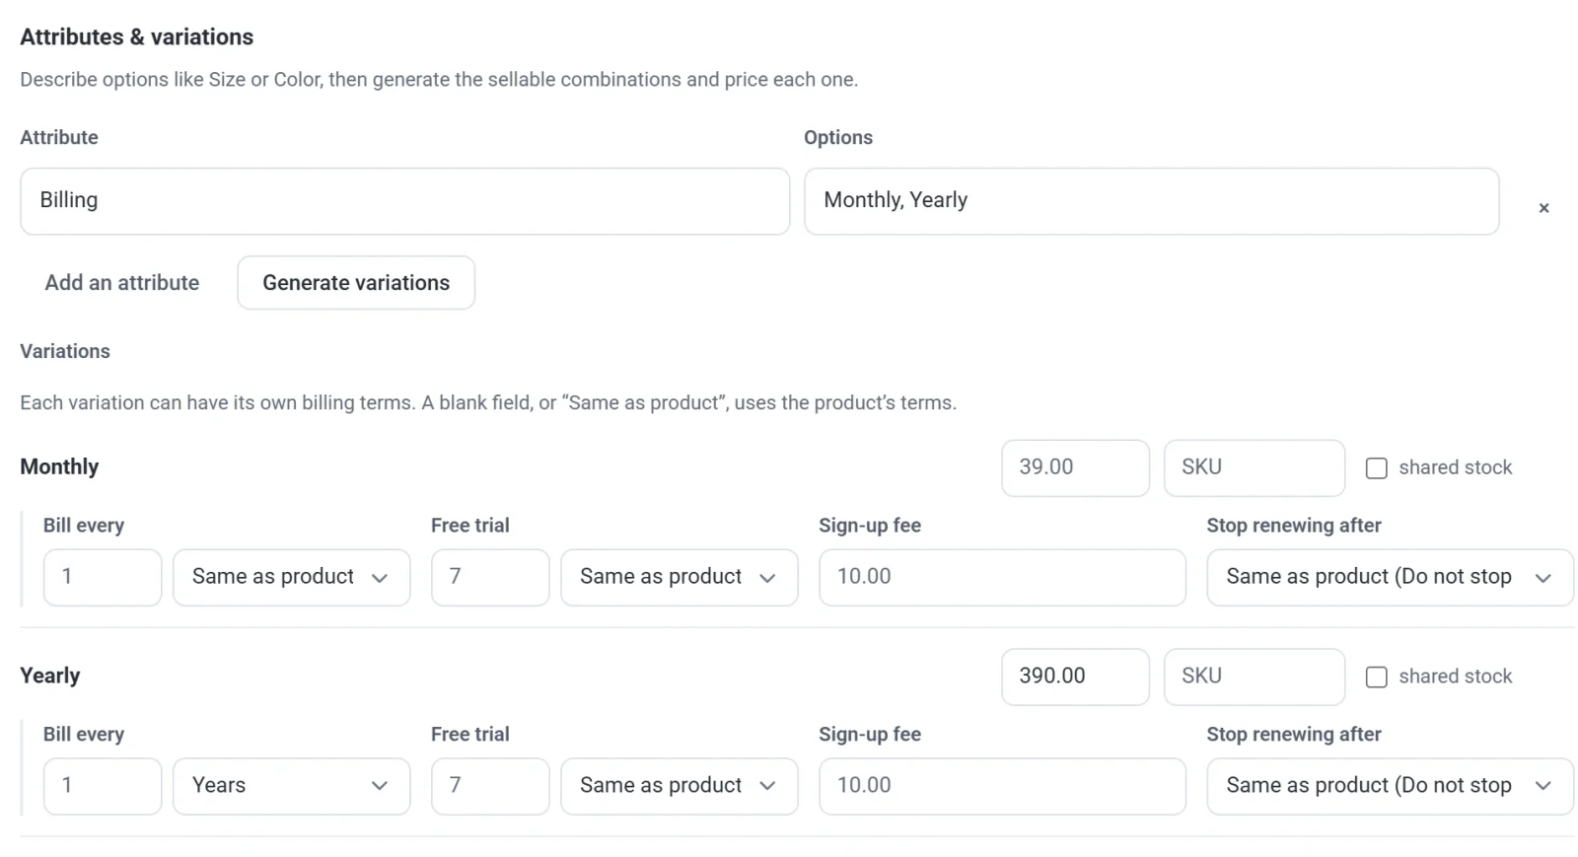Click the Variations section label
The width and height of the screenshot is (1578, 857).
point(65,352)
